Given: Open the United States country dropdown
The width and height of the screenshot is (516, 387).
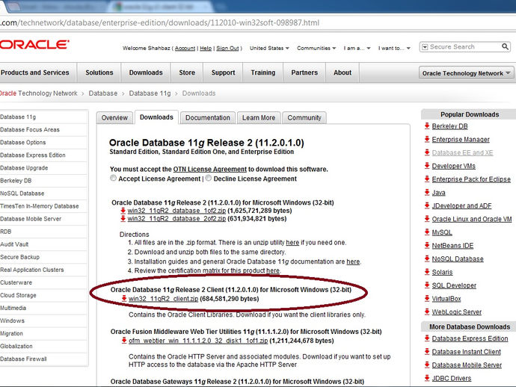Looking at the screenshot, I should 269,48.
